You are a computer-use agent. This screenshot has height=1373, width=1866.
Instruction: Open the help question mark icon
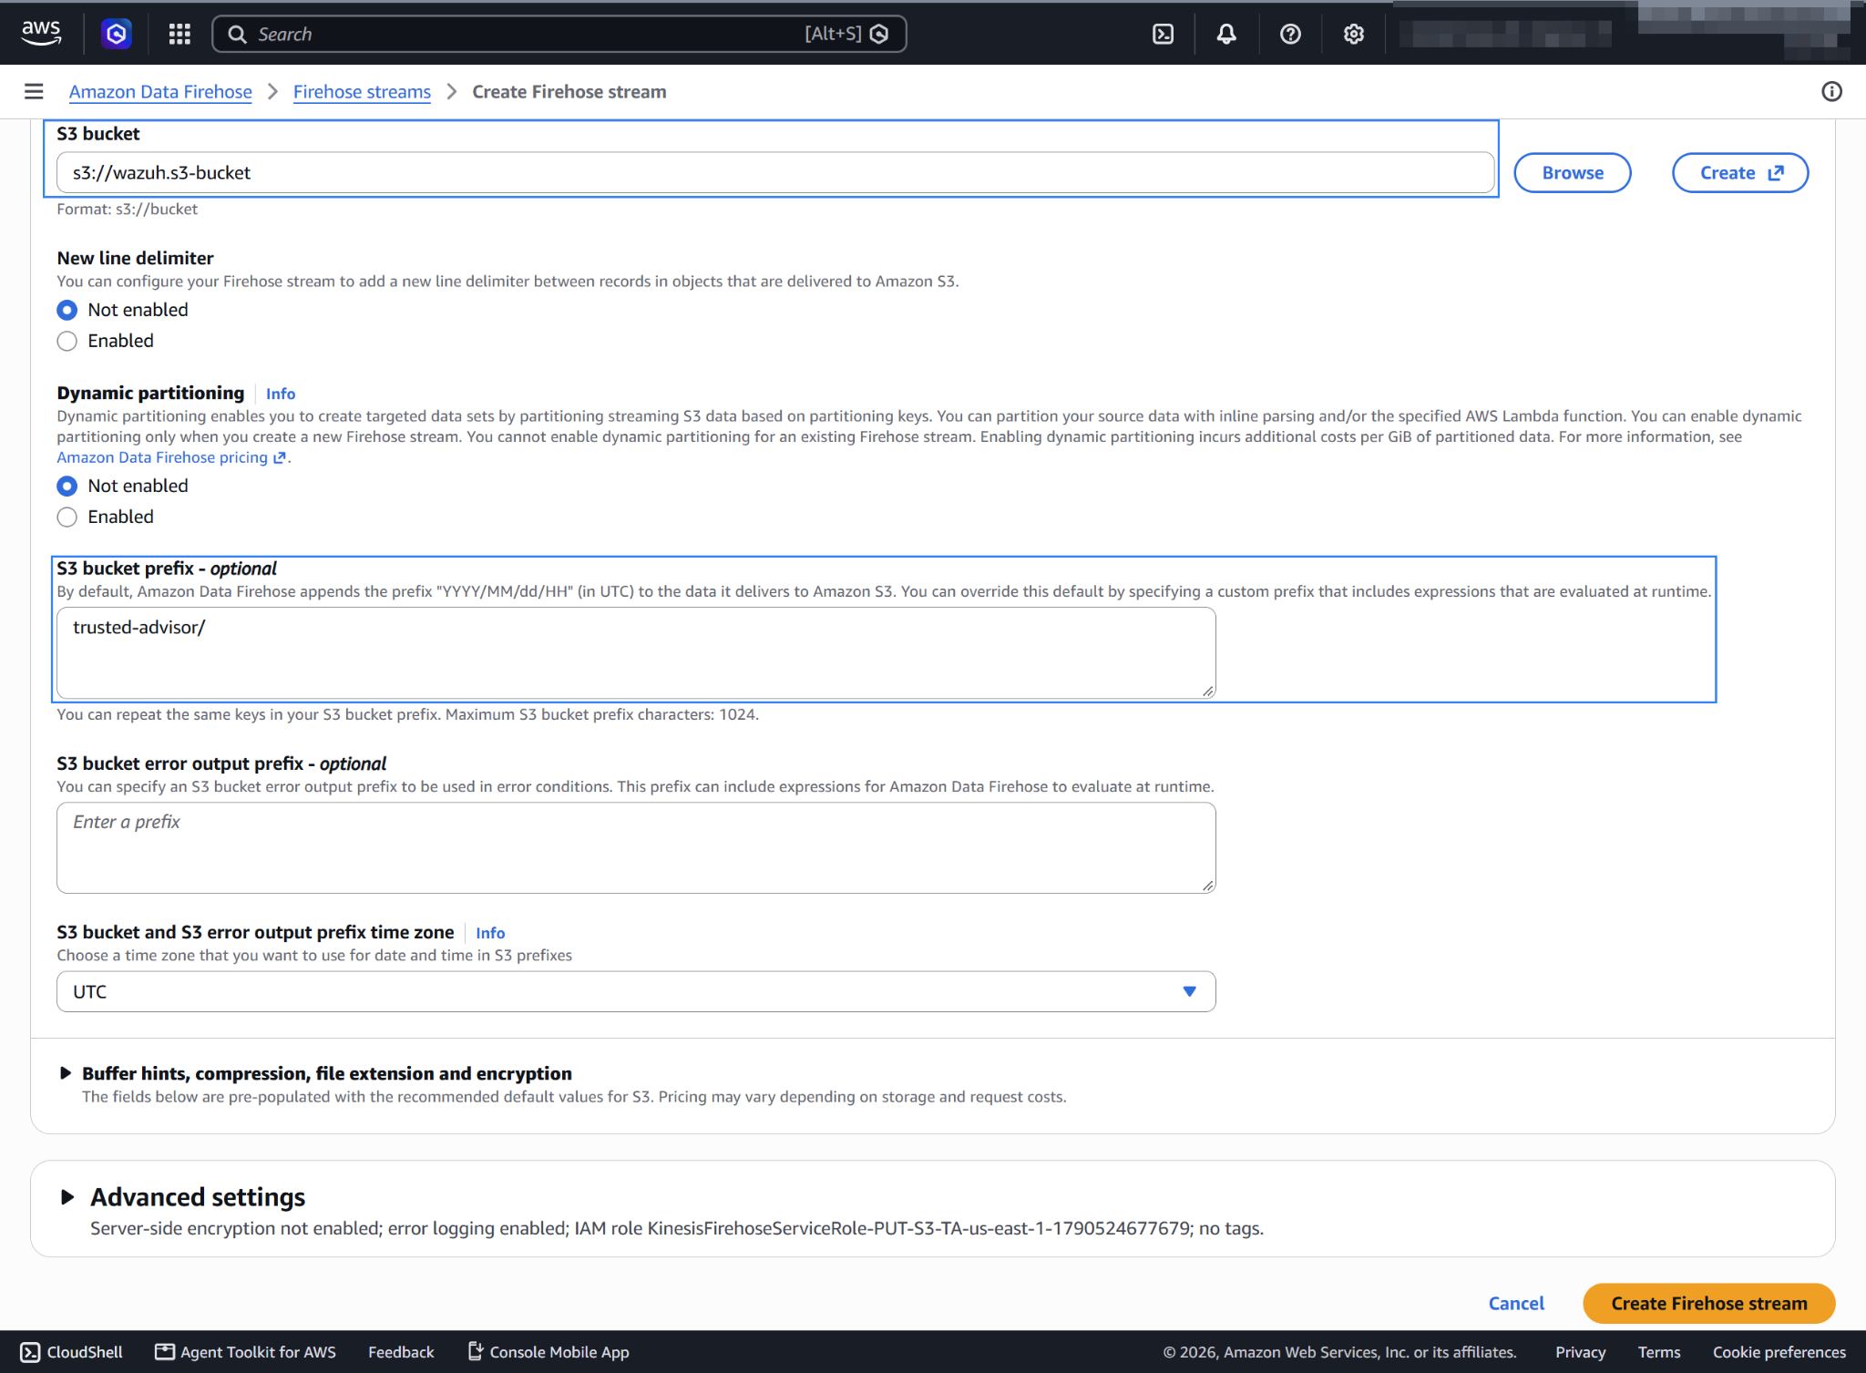pos(1290,34)
